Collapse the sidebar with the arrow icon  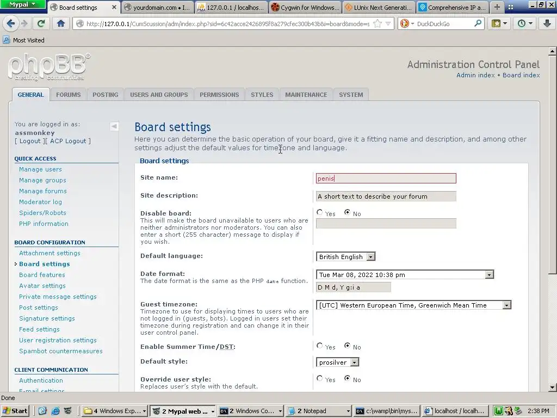[114, 126]
